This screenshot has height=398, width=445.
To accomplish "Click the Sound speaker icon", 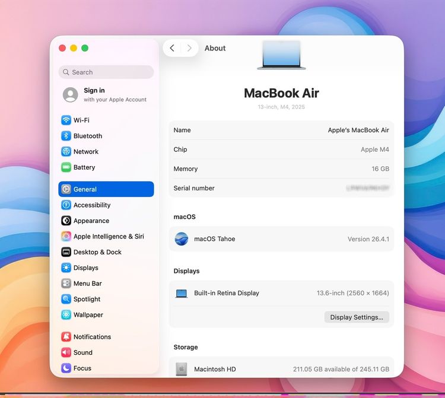I will (66, 352).
